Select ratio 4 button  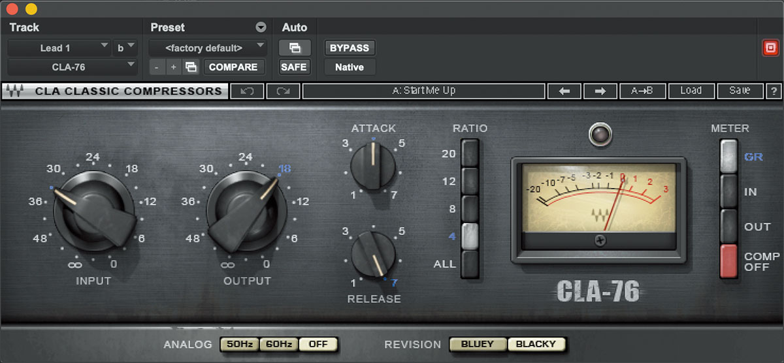tap(470, 236)
